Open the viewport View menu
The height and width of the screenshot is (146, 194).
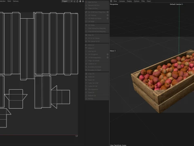(115, 1)
